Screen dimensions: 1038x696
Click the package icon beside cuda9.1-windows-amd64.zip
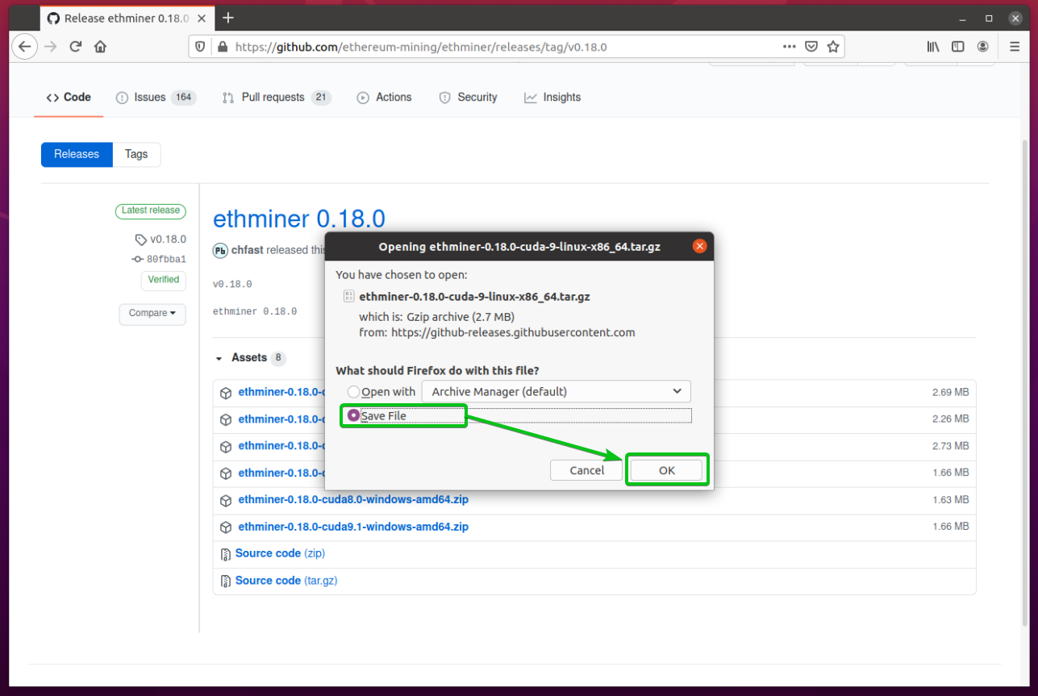(226, 527)
